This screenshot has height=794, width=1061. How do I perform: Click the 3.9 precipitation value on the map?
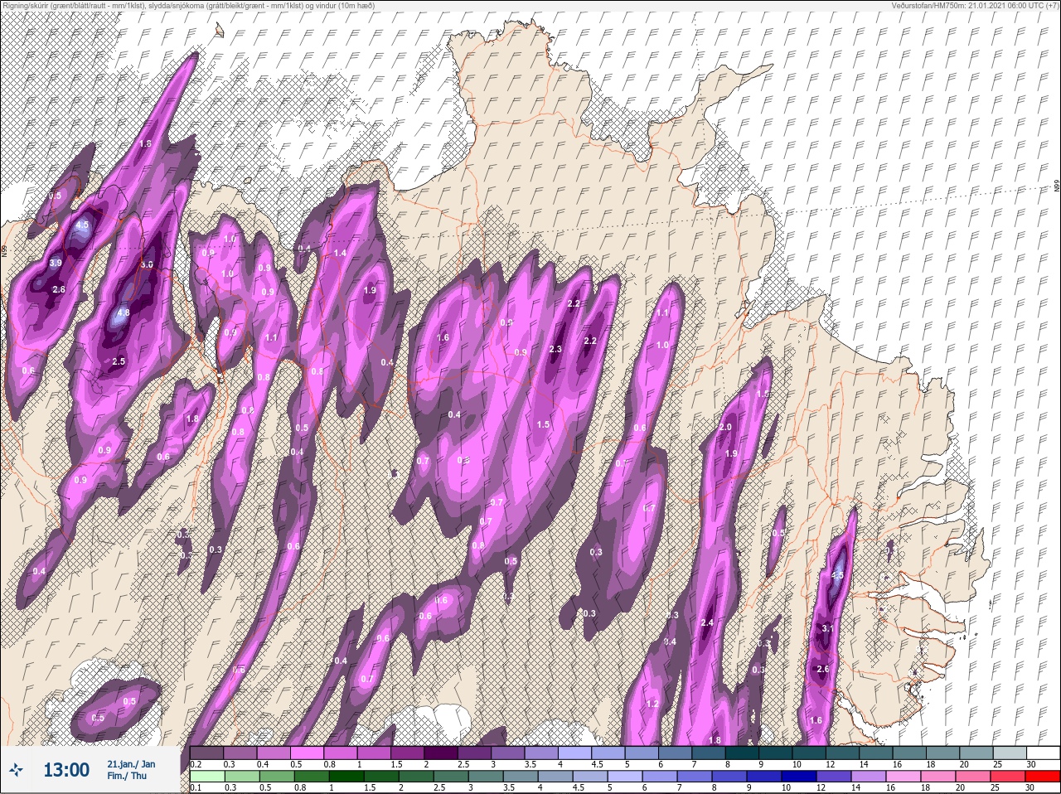(x=56, y=263)
